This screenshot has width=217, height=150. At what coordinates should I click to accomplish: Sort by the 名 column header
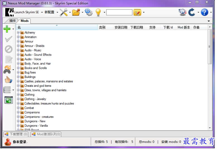click(x=57, y=27)
